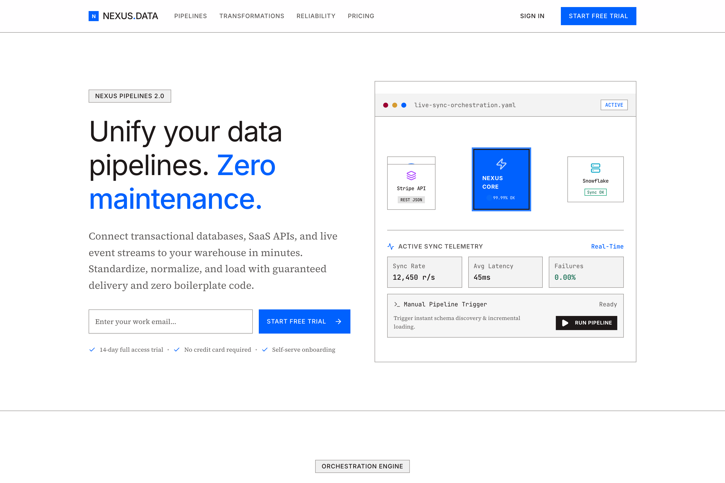Image resolution: width=725 pixels, height=483 pixels.
Task: Click the No credit card required text
Action: point(217,350)
